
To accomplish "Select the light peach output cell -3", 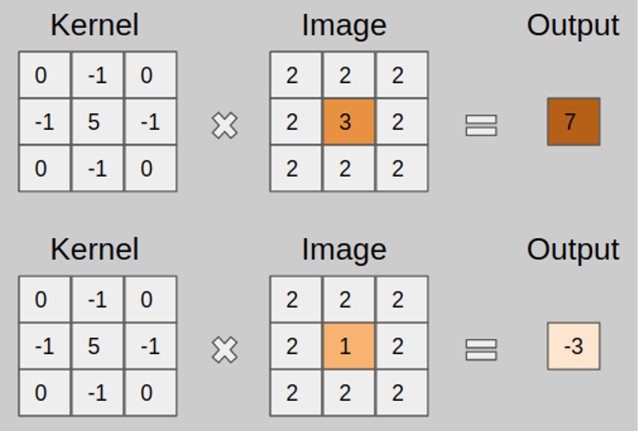I will pos(574,346).
